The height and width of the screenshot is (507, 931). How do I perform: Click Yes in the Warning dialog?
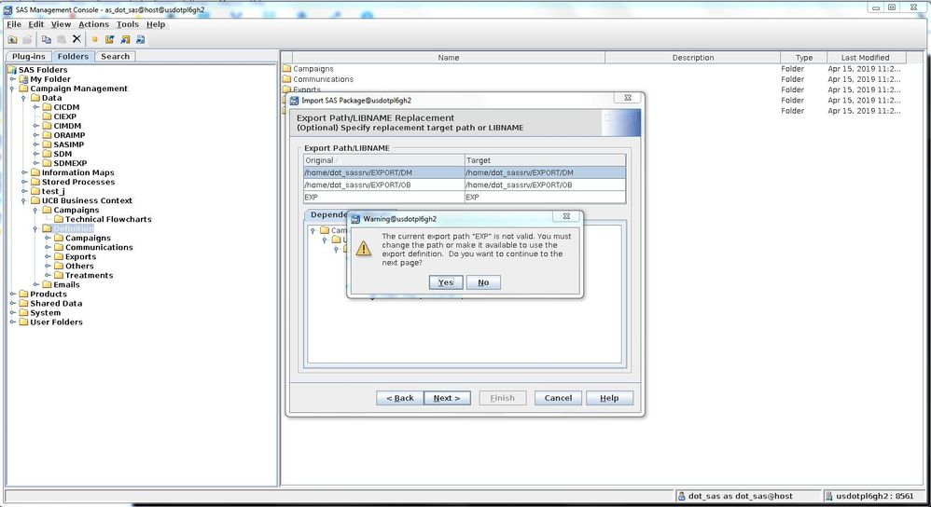point(446,282)
